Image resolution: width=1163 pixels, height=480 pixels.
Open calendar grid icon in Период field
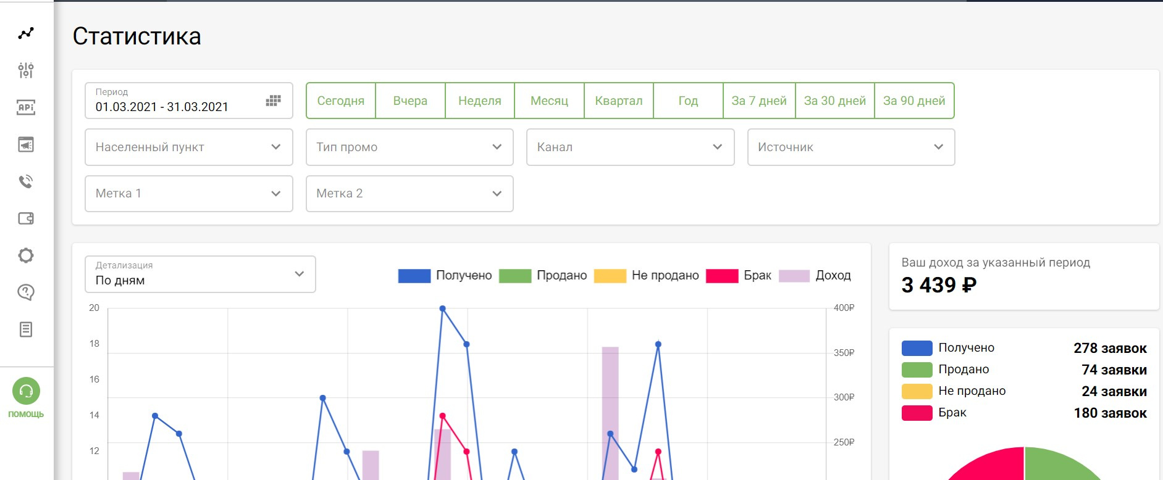(273, 101)
